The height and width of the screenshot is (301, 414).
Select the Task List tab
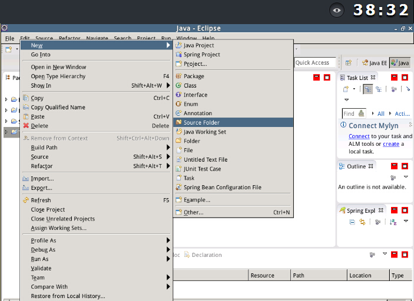click(x=357, y=78)
